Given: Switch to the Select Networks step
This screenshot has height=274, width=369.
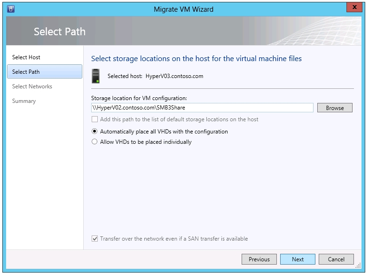Looking at the screenshot, I should (x=32, y=86).
